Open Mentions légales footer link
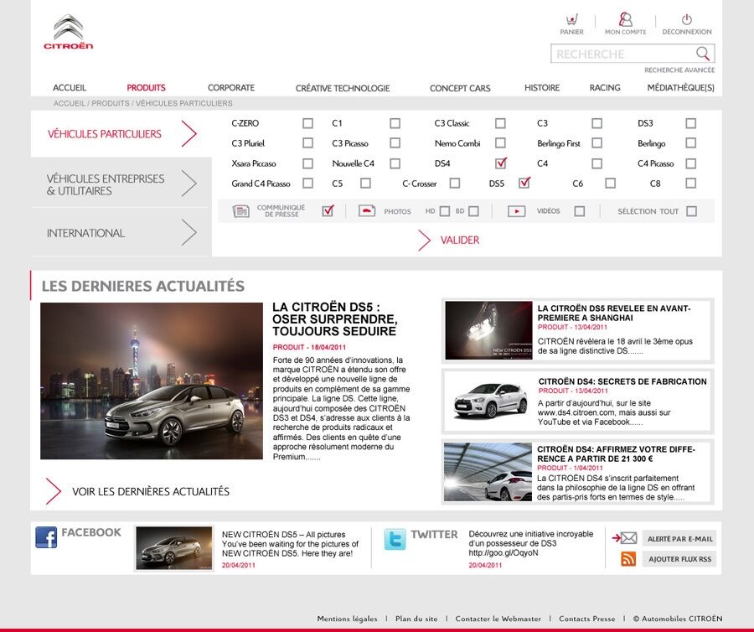The height and width of the screenshot is (632, 754). (347, 619)
